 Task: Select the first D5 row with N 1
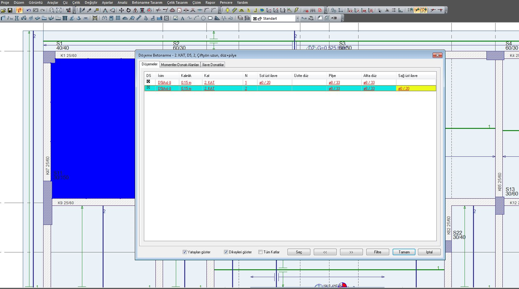tap(246, 83)
